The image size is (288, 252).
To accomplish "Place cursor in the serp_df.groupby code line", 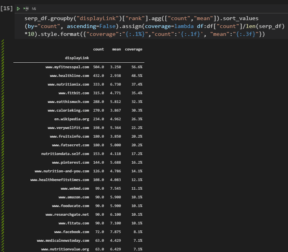I will click(x=141, y=19).
